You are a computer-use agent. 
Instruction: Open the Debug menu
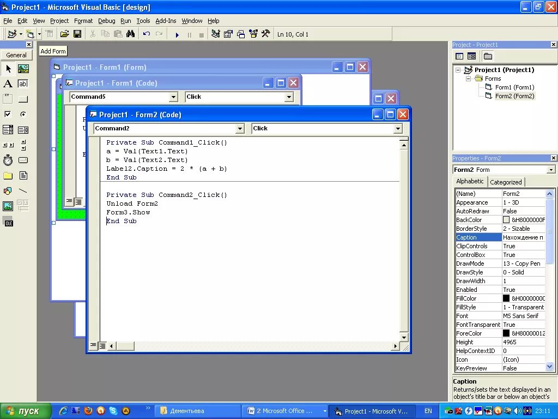106,21
